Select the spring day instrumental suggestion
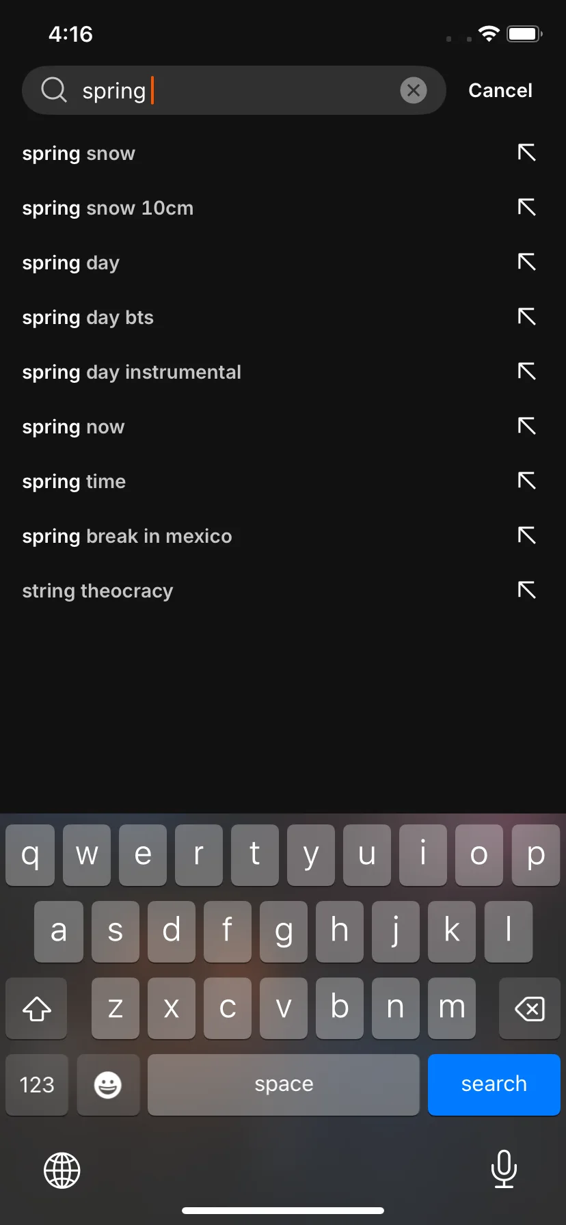The height and width of the screenshot is (1225, 566). coord(283,372)
